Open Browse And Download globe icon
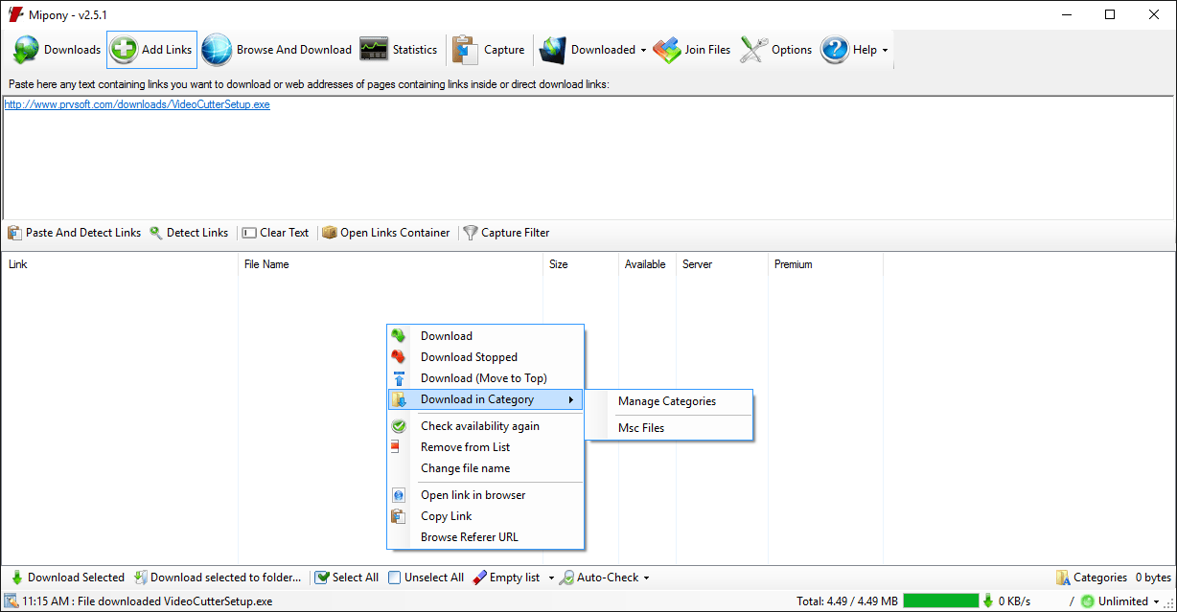 (x=218, y=50)
